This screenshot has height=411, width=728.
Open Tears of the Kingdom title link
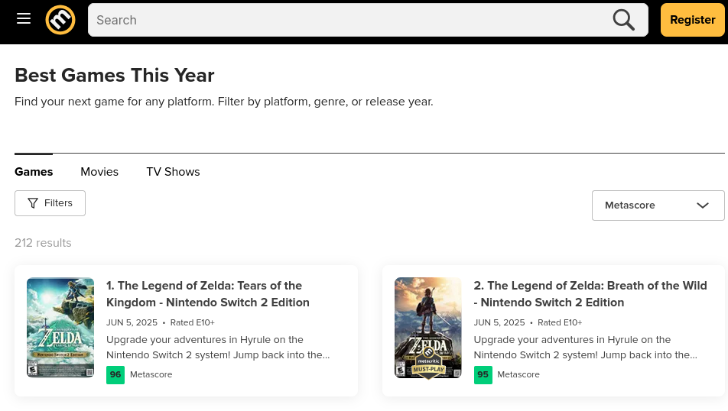tap(207, 294)
